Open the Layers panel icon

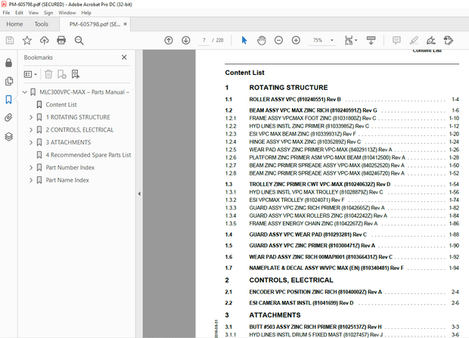coord(8,136)
